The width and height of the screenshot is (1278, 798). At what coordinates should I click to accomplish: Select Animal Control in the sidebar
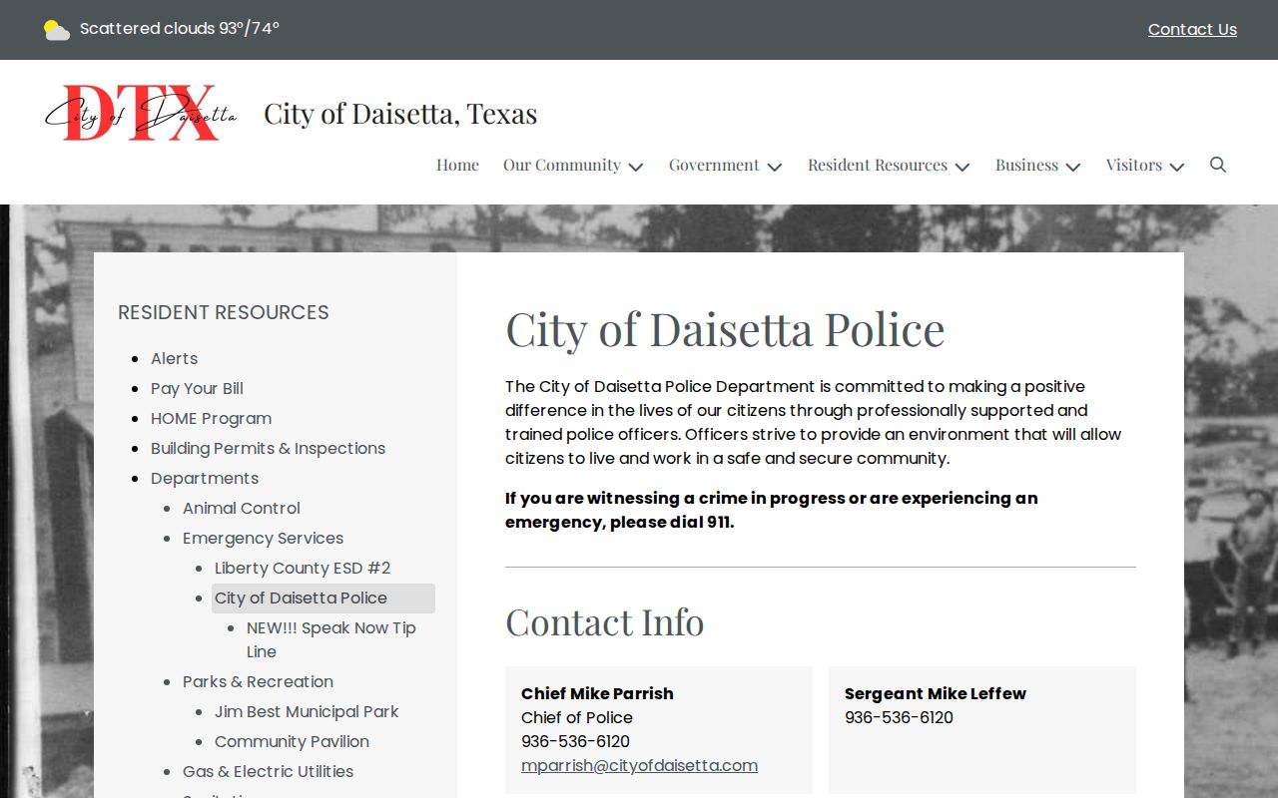click(x=242, y=508)
